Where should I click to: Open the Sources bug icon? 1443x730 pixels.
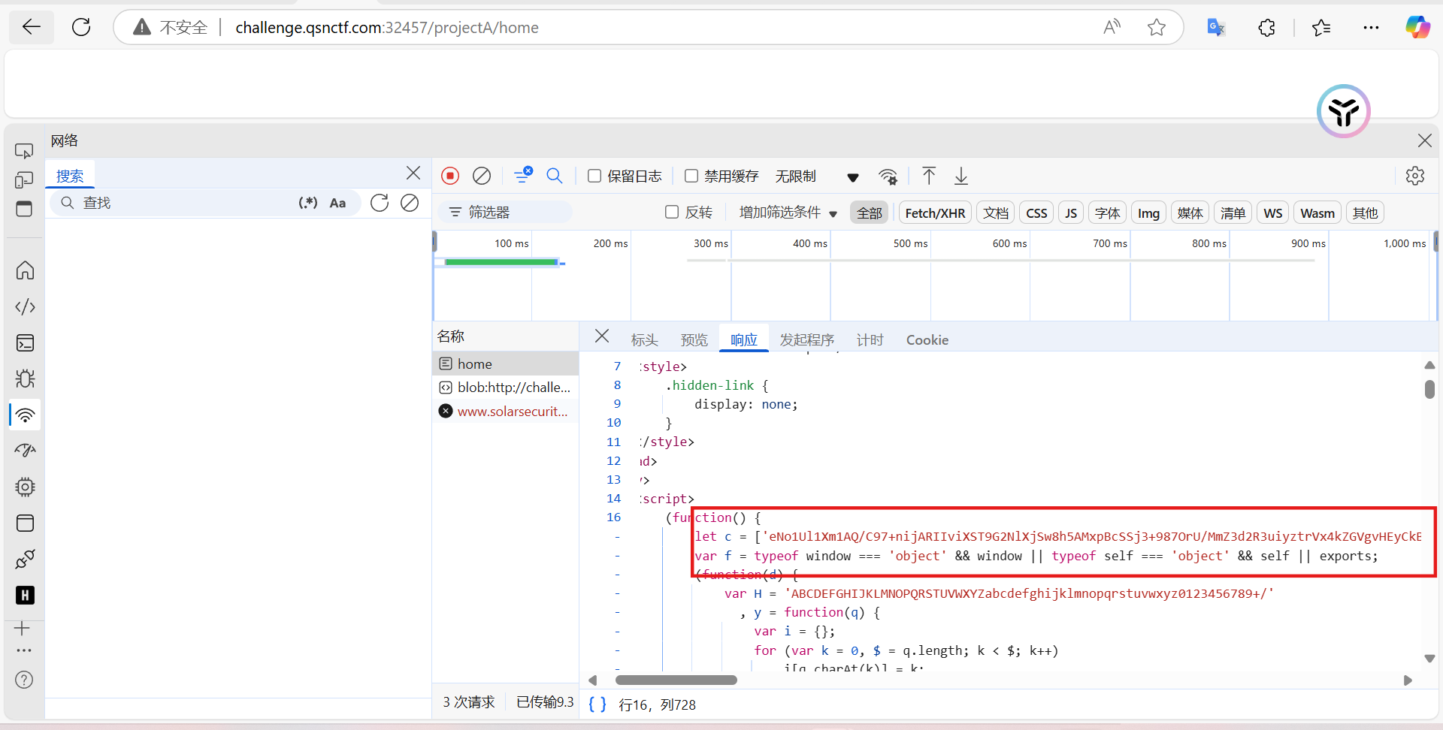coord(25,379)
